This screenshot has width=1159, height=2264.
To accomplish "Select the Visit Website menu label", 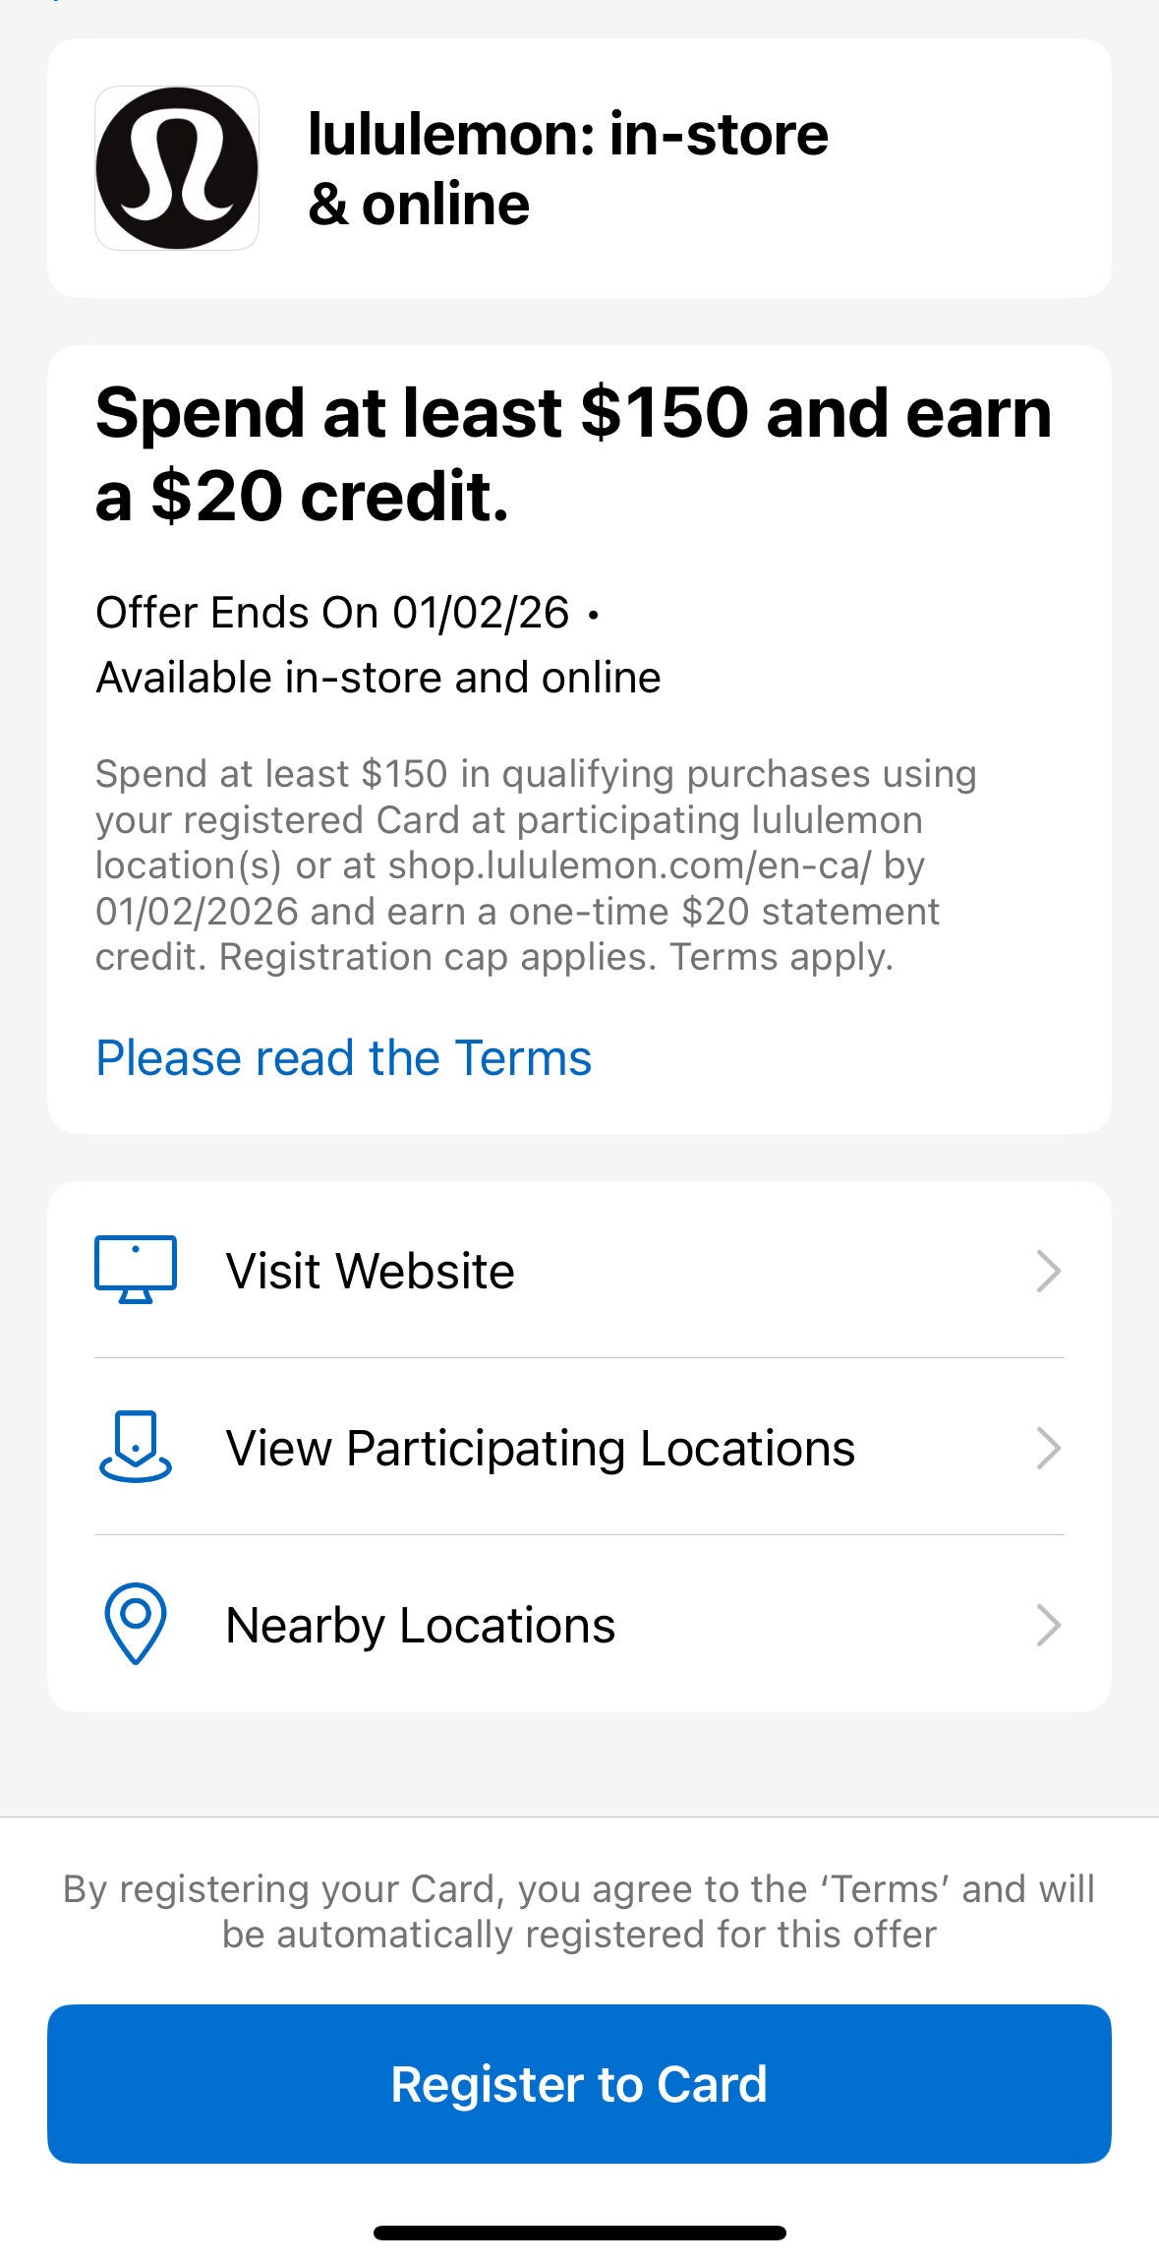I will [x=370, y=1271].
